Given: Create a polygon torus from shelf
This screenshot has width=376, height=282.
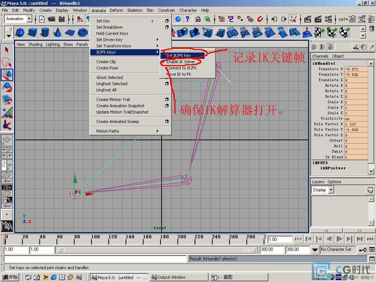Looking at the screenshot, I should (83, 32).
